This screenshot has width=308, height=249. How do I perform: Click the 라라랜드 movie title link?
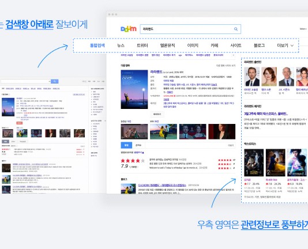[x=156, y=72]
